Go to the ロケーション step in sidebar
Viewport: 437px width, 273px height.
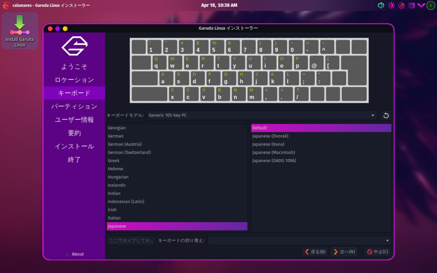[x=74, y=80]
